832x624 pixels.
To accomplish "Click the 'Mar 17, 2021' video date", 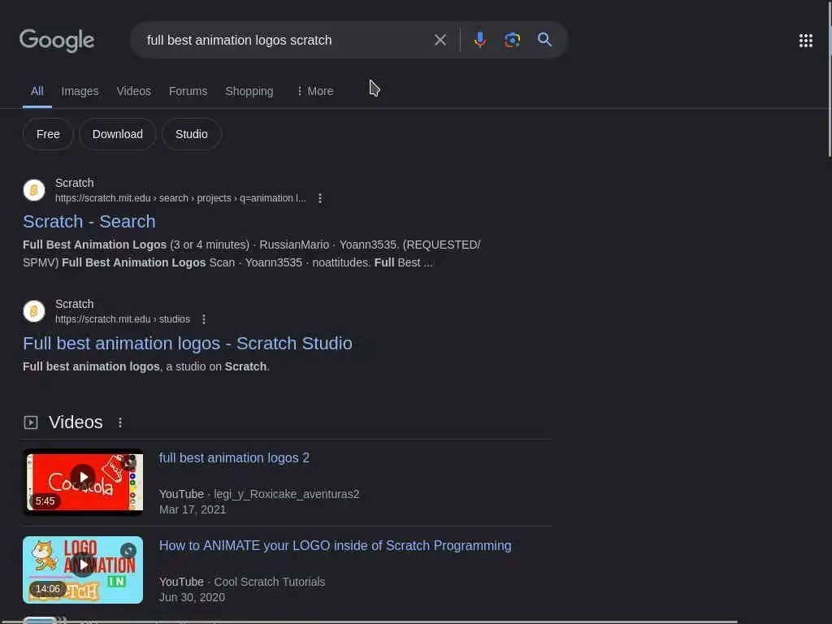I will pyautogui.click(x=193, y=509).
